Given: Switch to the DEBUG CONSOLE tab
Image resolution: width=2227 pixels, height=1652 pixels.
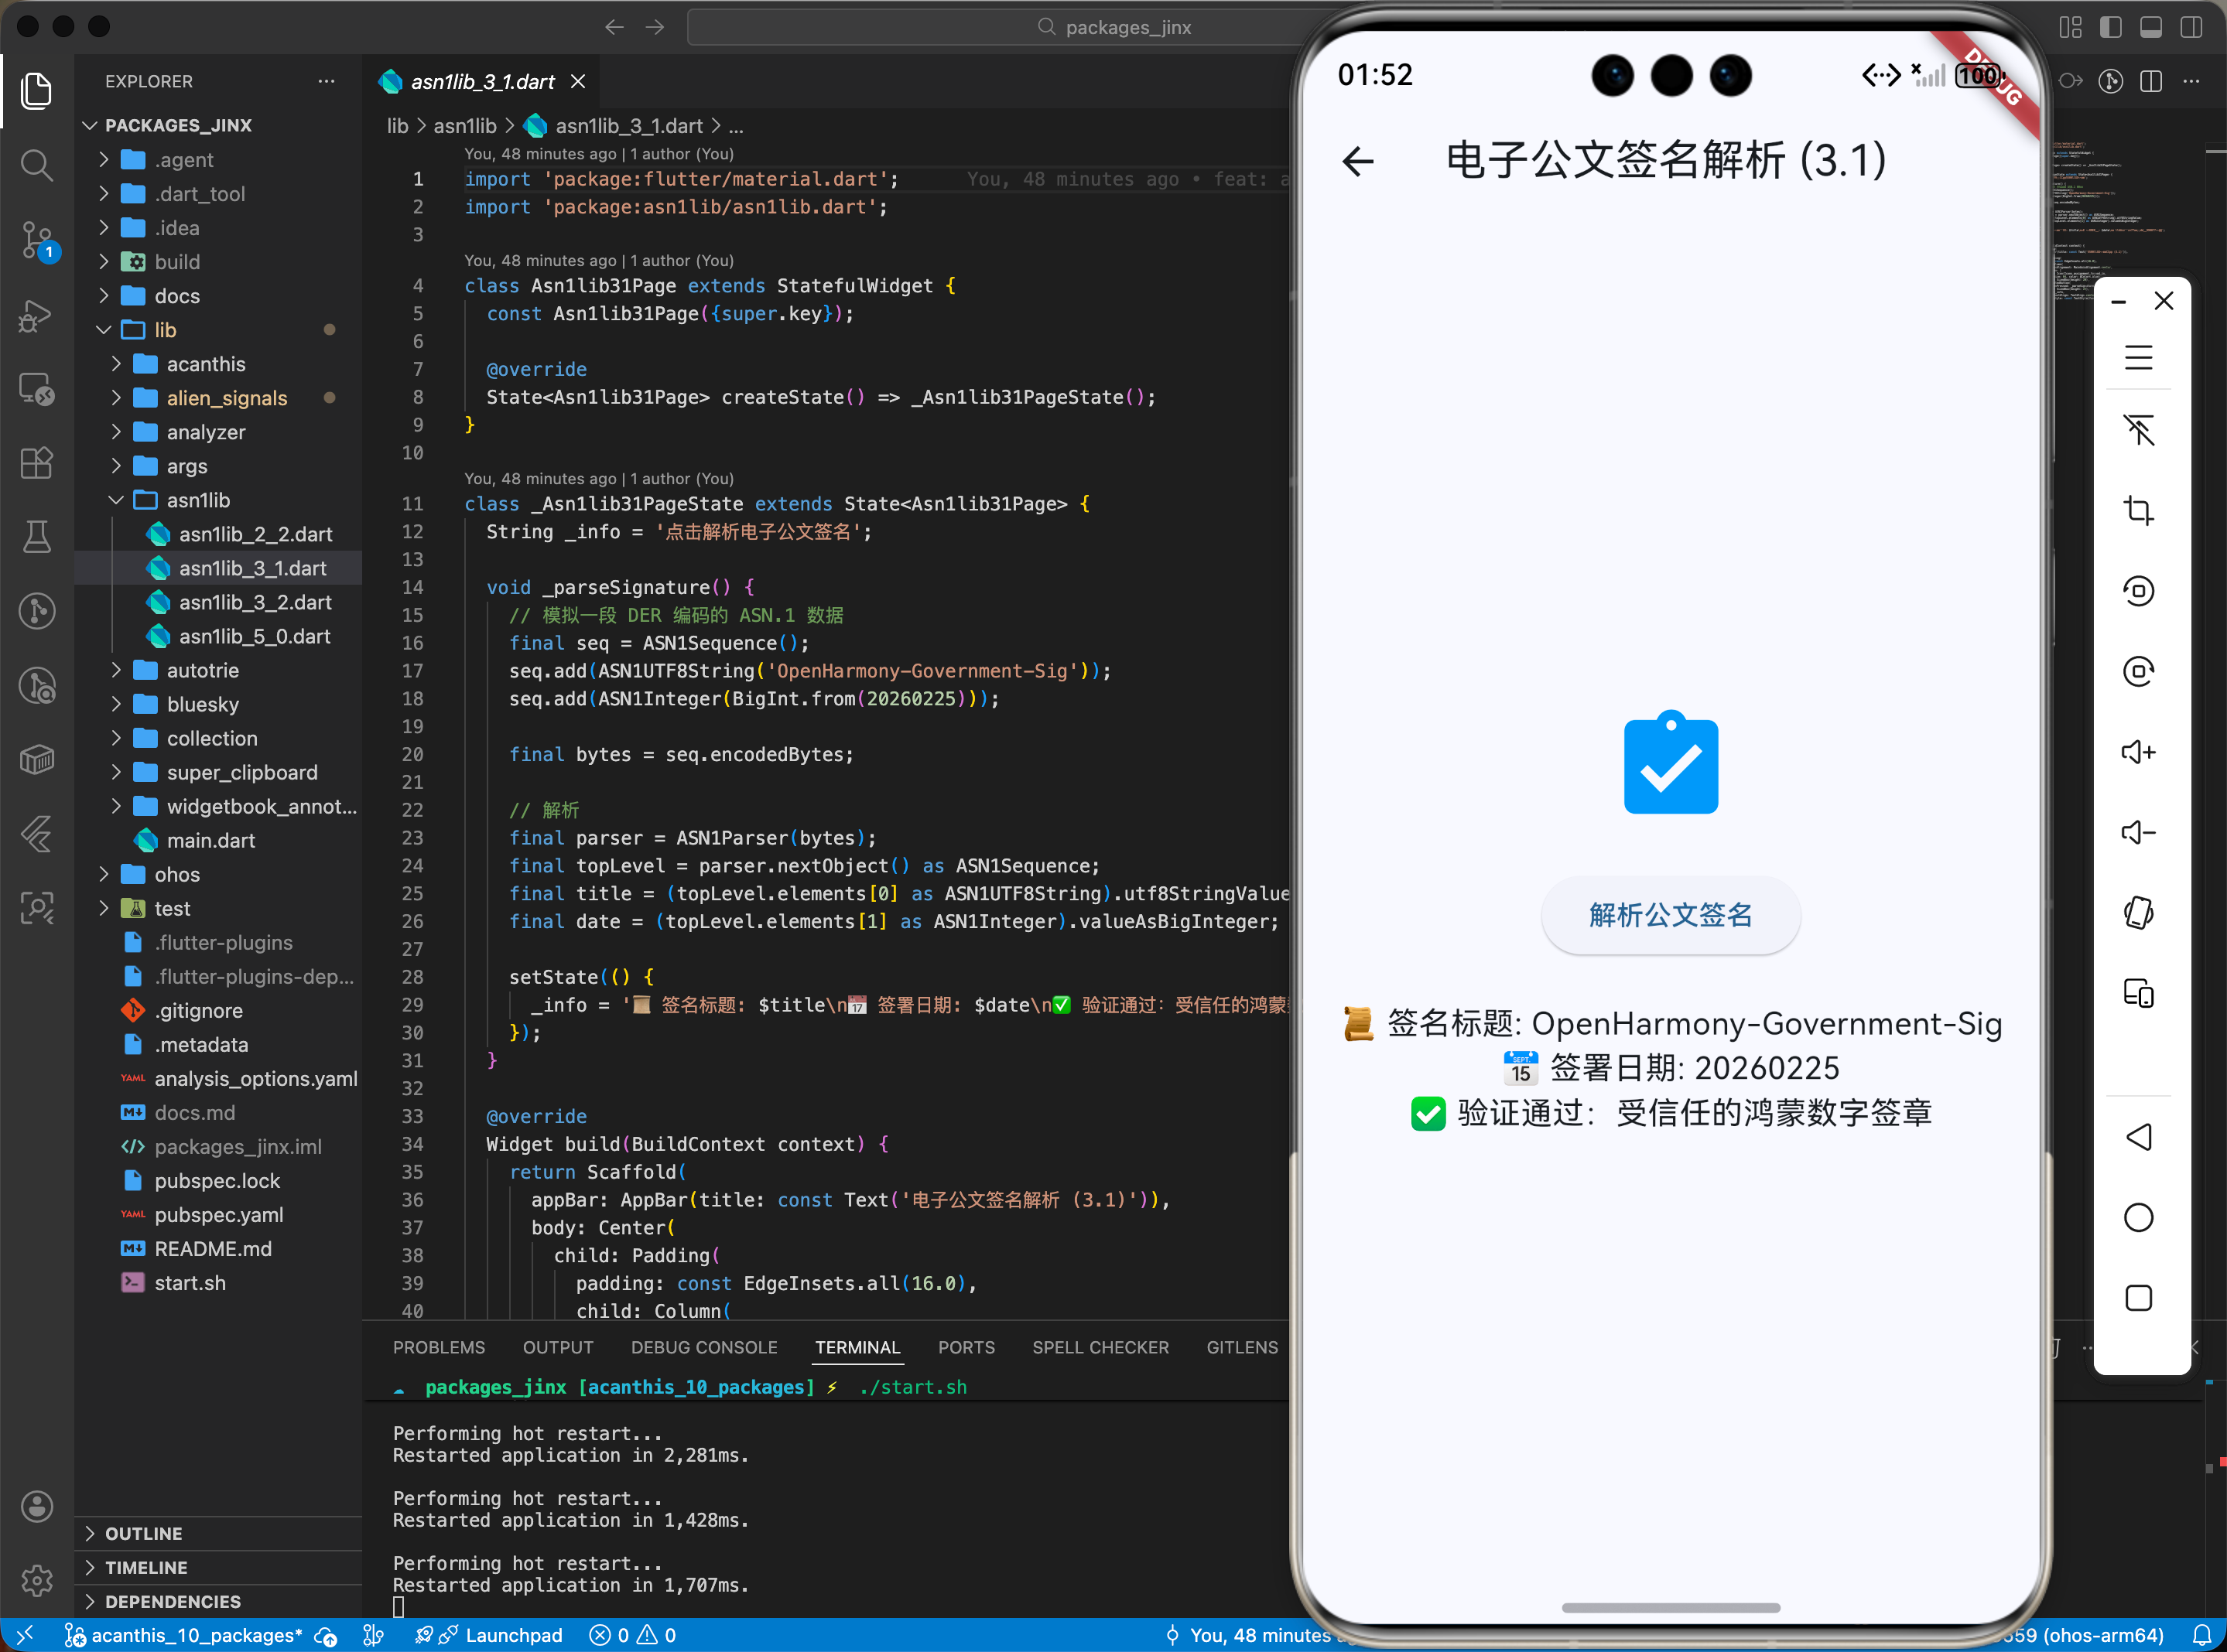Looking at the screenshot, I should [703, 1347].
